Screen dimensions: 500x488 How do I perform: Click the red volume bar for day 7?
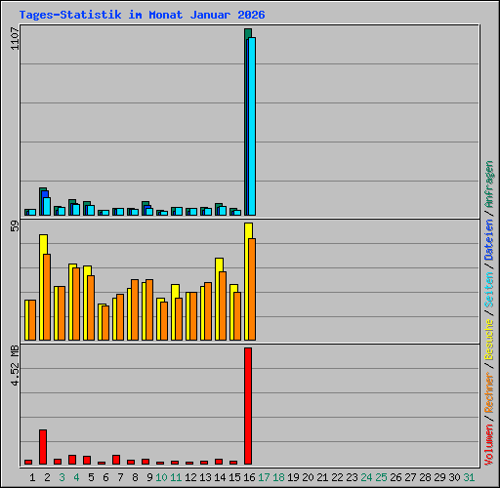[116, 460]
